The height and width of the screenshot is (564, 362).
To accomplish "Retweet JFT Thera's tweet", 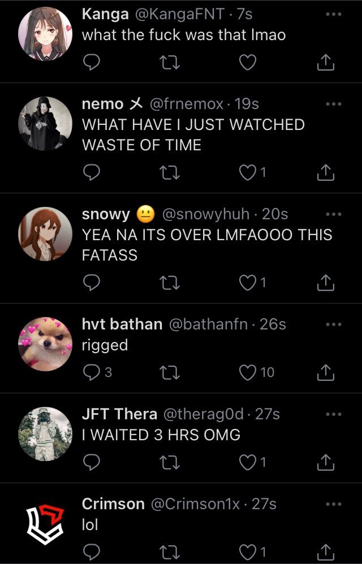I will pyautogui.click(x=170, y=462).
